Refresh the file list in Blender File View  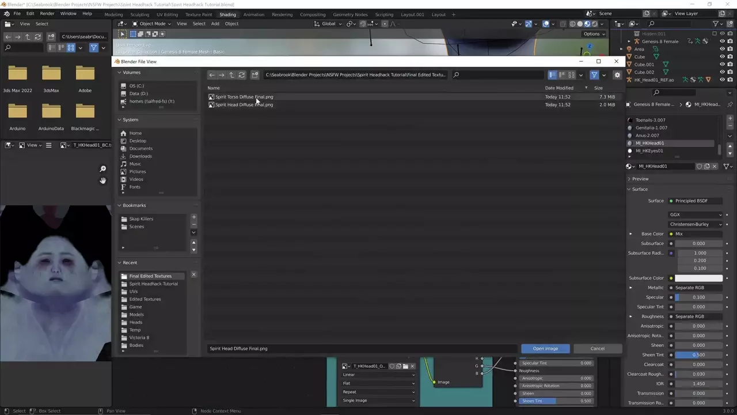pos(242,75)
